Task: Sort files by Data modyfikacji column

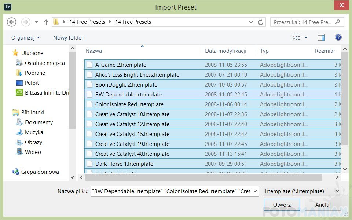Action: coord(225,51)
